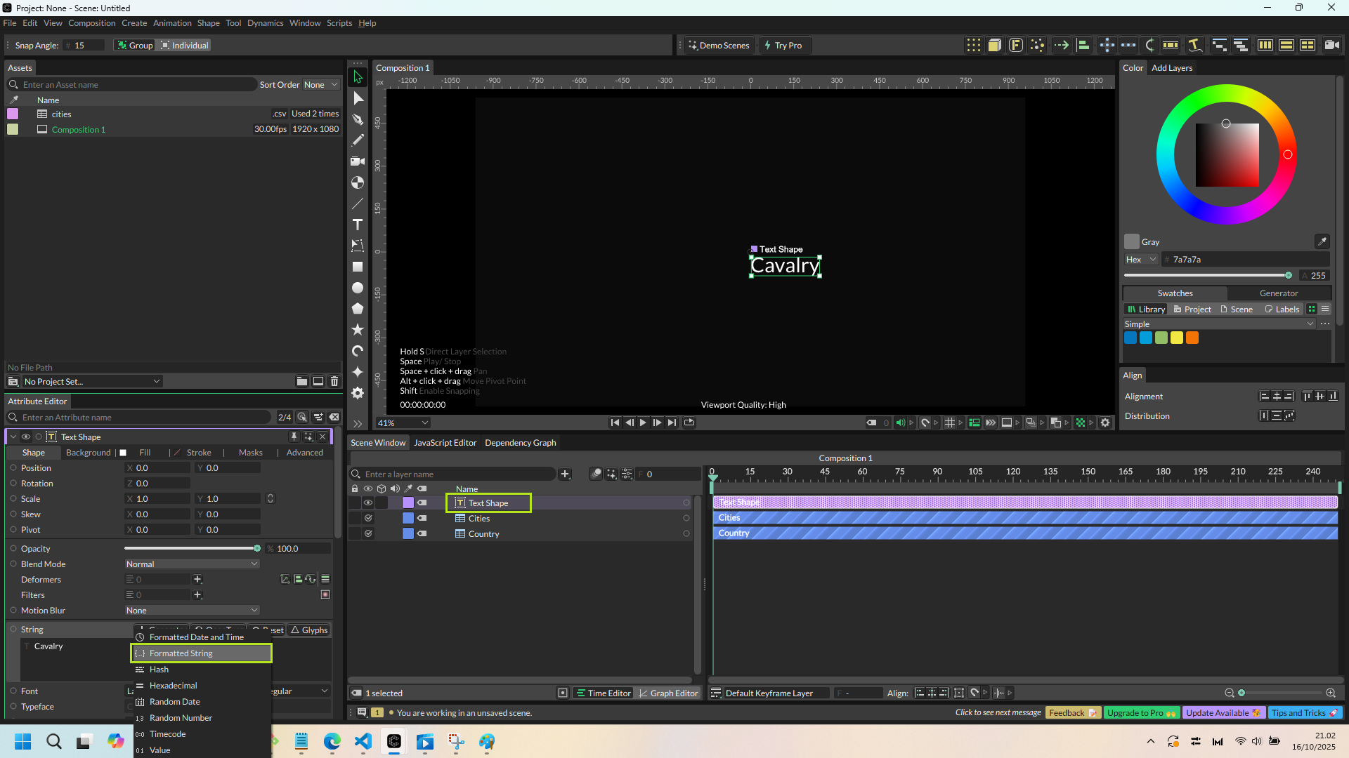Select the Text tool in the toolbox
The width and height of the screenshot is (1349, 758).
358,225
